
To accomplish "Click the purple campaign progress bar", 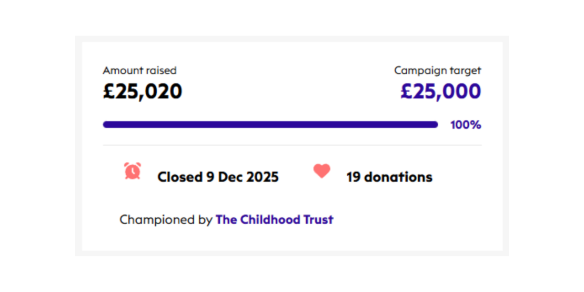I will click(270, 125).
